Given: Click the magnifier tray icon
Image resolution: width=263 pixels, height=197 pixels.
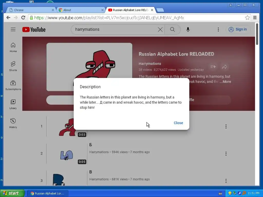Looking at the screenshot, I should (244, 193).
